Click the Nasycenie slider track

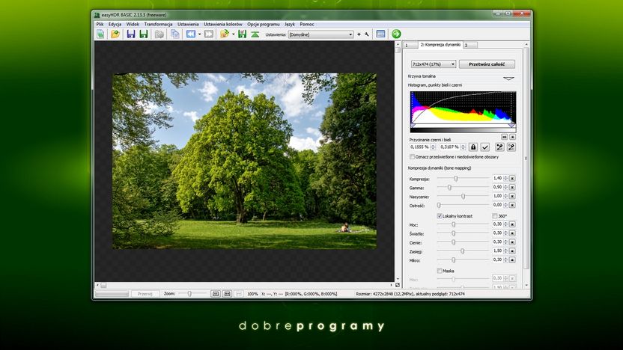pyautogui.click(x=463, y=197)
